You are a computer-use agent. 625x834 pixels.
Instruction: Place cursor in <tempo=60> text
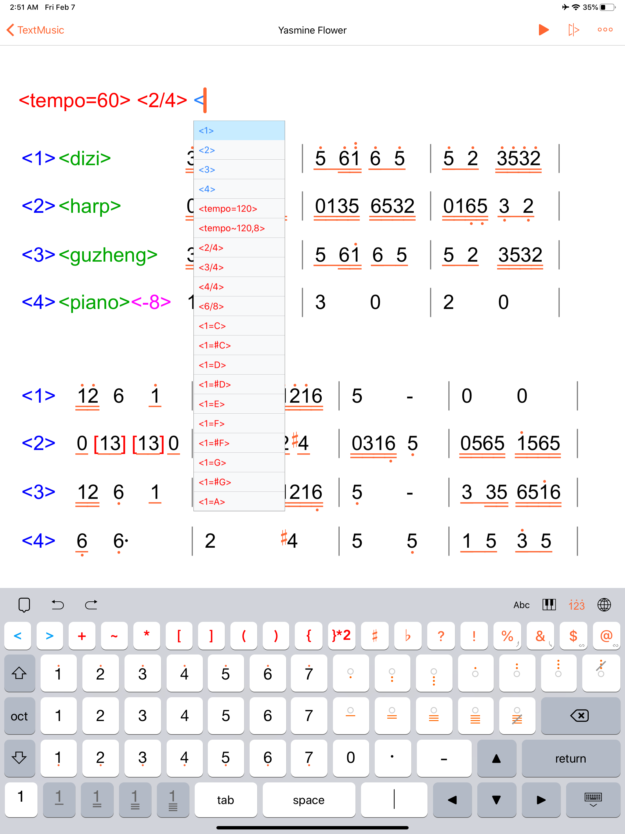point(75,100)
